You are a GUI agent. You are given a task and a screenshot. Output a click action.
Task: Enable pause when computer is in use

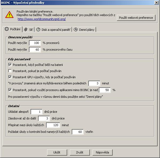(x=10, y=71)
